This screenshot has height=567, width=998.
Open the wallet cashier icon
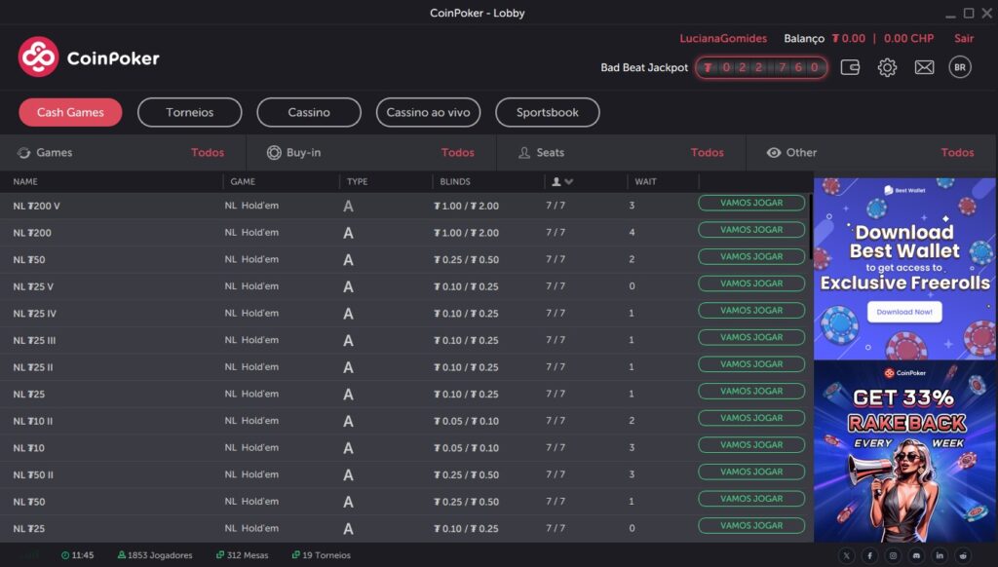pyautogui.click(x=850, y=67)
